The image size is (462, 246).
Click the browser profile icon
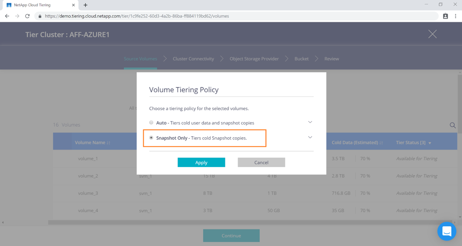pyautogui.click(x=445, y=16)
